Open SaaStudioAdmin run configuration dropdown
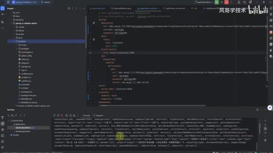Image resolution: width=273 pixels, height=153 pixels. [x=204, y=2]
